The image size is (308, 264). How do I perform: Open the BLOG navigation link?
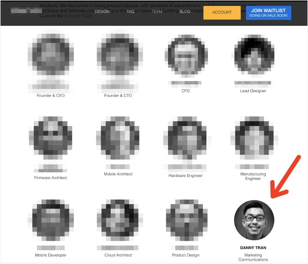pyautogui.click(x=185, y=12)
